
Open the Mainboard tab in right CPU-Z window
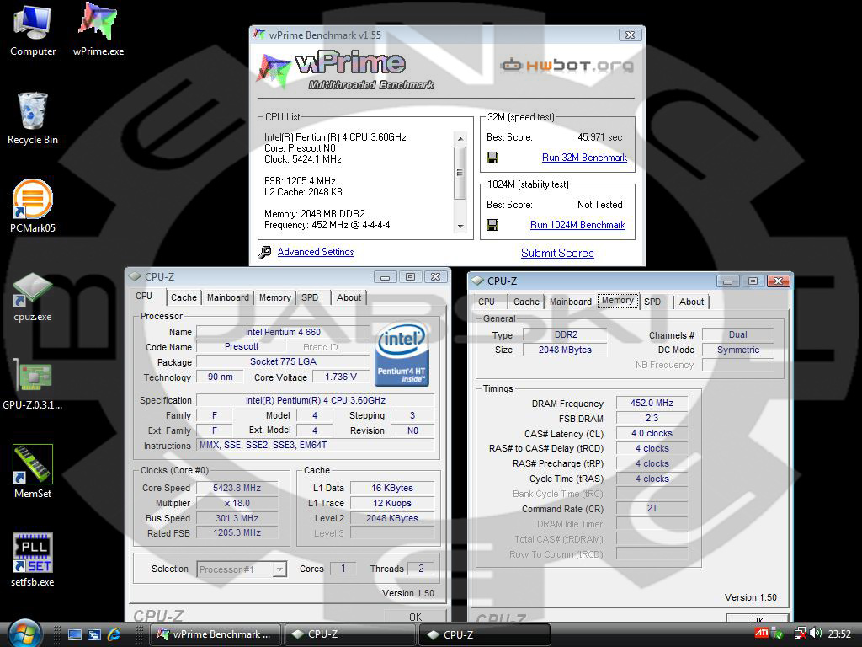[571, 302]
